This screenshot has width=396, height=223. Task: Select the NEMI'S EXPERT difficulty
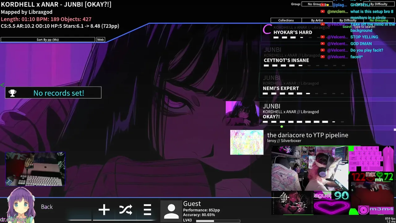327,86
